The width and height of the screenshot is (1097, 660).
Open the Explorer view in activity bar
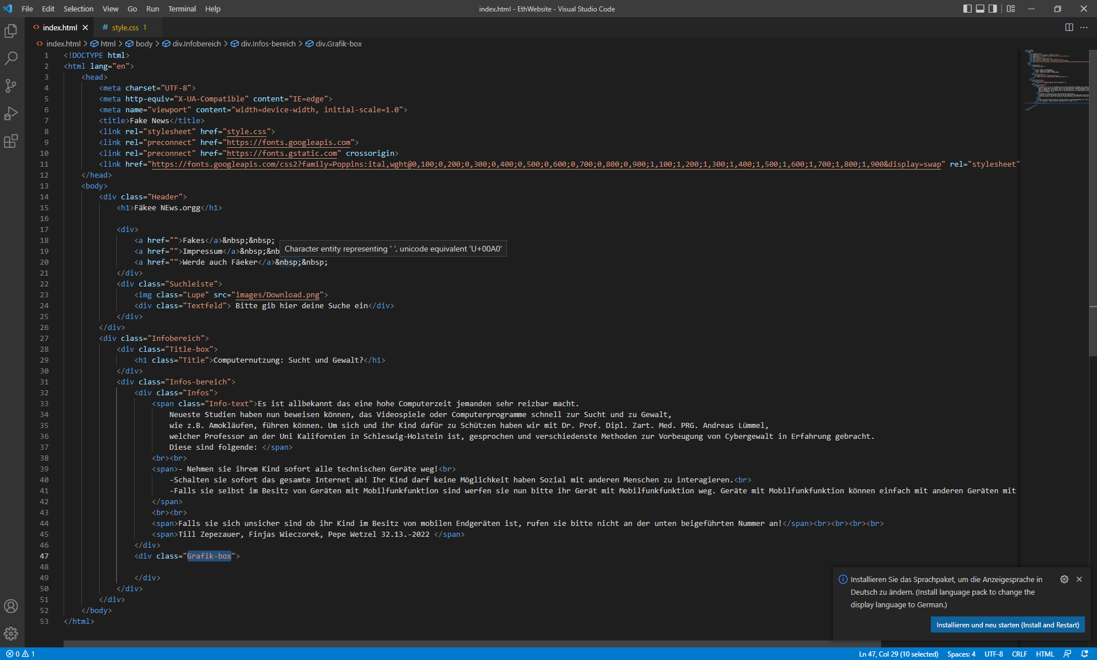(x=11, y=31)
